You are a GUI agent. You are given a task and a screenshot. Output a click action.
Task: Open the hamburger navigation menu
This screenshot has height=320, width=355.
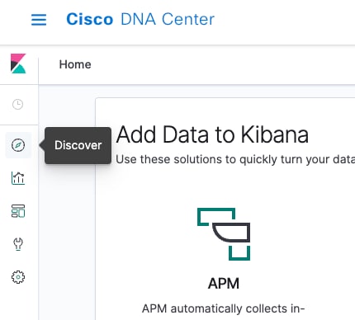pos(39,20)
